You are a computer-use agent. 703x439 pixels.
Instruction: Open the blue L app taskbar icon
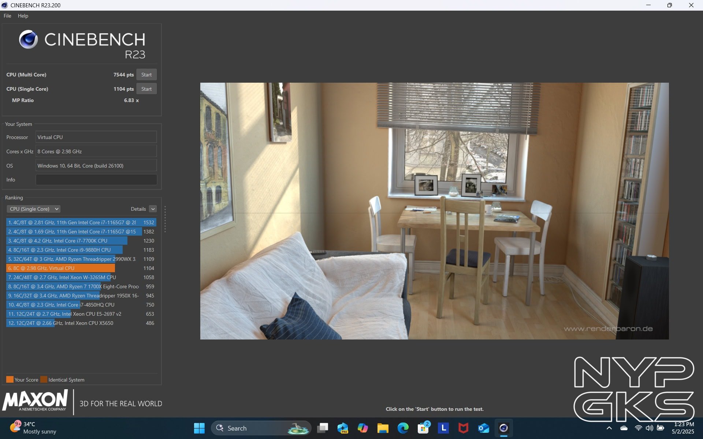tap(443, 428)
